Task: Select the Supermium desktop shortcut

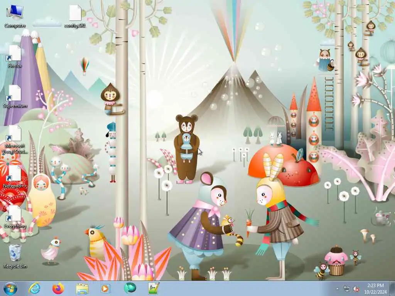Action: (x=15, y=97)
